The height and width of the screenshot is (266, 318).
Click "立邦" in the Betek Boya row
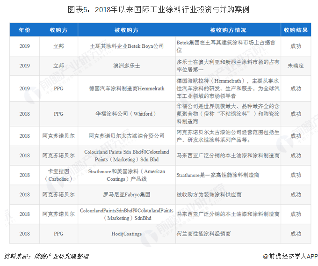(x=58, y=46)
